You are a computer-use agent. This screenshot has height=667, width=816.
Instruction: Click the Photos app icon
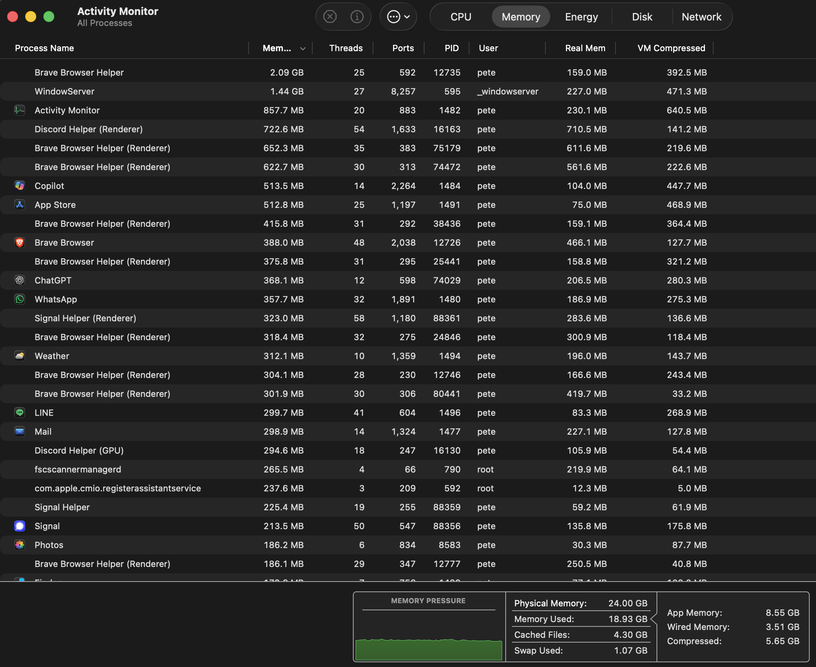pyautogui.click(x=20, y=545)
